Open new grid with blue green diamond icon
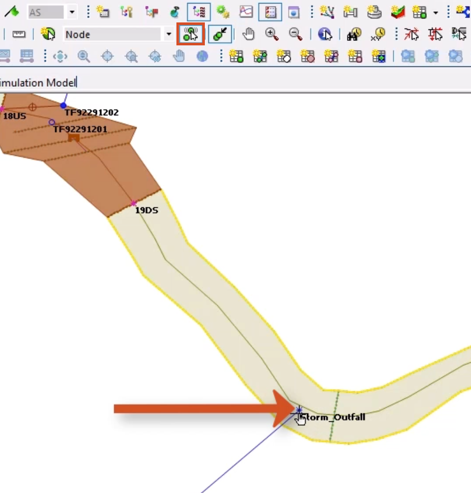471x493 pixels. [x=379, y=56]
